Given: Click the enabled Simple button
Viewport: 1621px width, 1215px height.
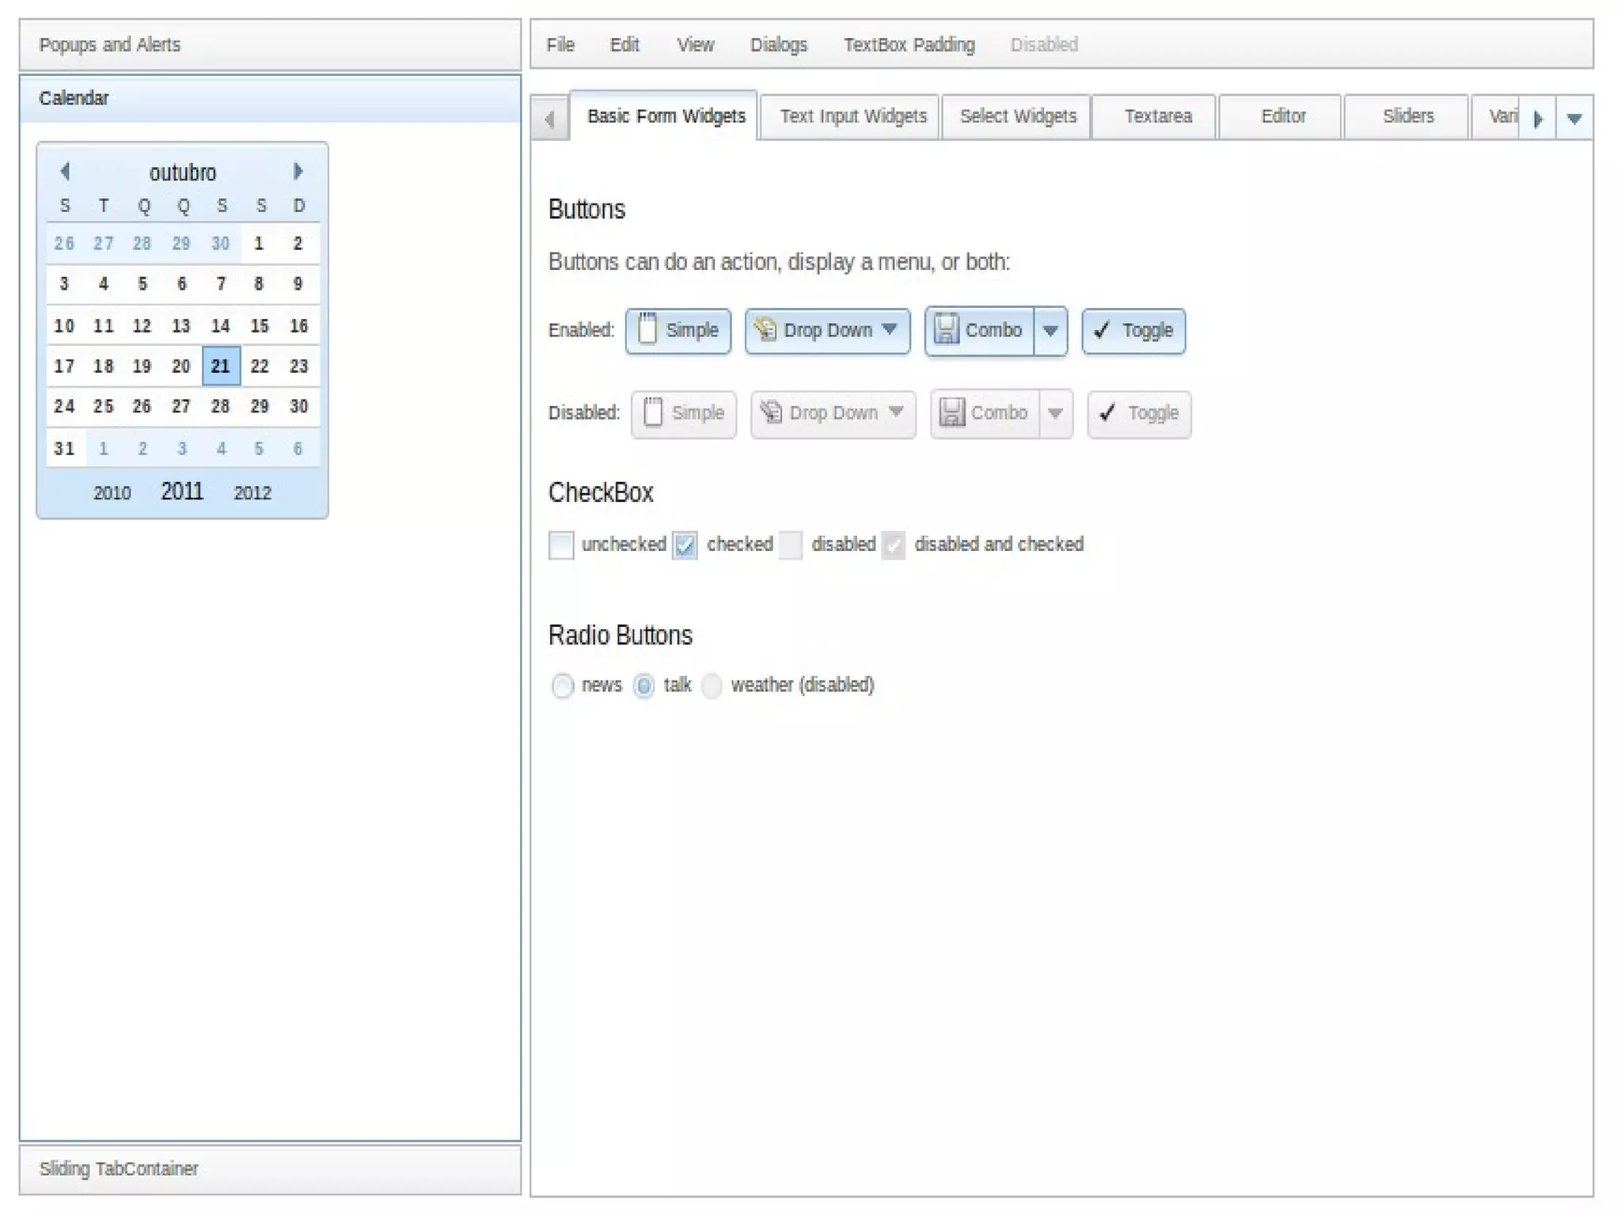Looking at the screenshot, I should pyautogui.click(x=678, y=331).
